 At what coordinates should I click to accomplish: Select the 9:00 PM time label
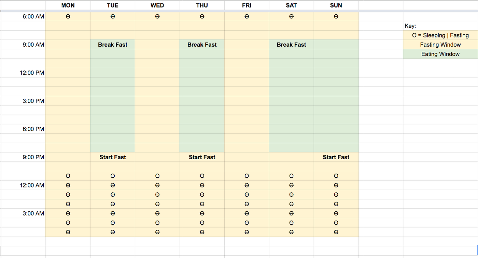(33, 157)
